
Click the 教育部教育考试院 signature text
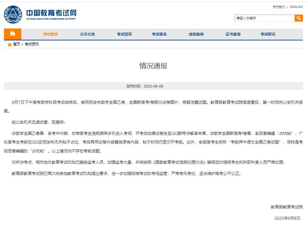pos(286,207)
